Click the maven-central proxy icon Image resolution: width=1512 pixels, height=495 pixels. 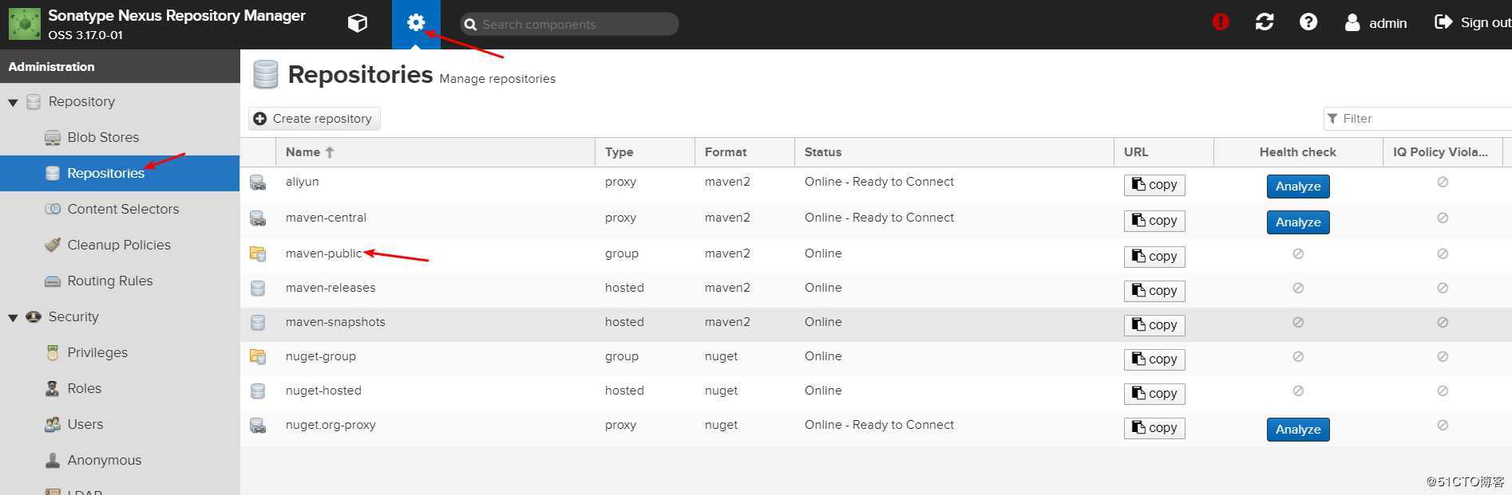pyautogui.click(x=258, y=218)
